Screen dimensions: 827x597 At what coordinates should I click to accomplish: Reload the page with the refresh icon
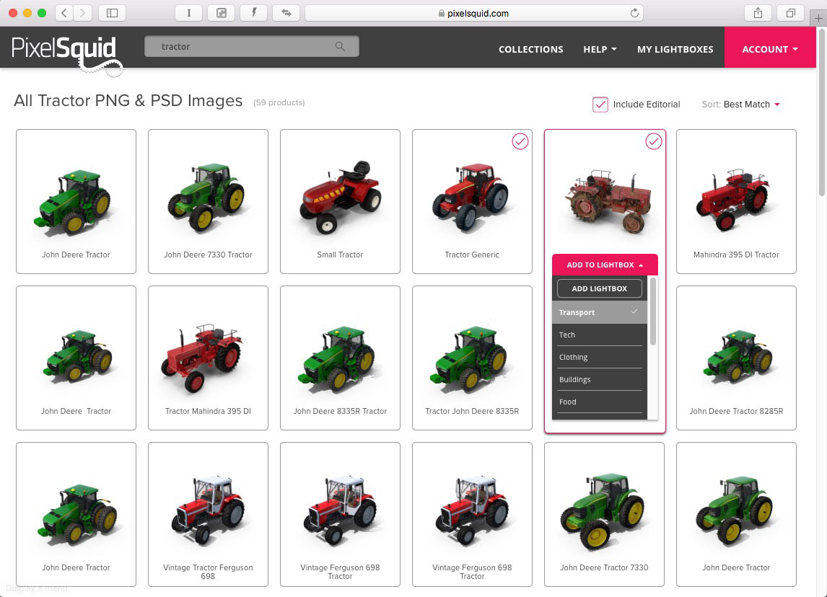[x=634, y=13]
